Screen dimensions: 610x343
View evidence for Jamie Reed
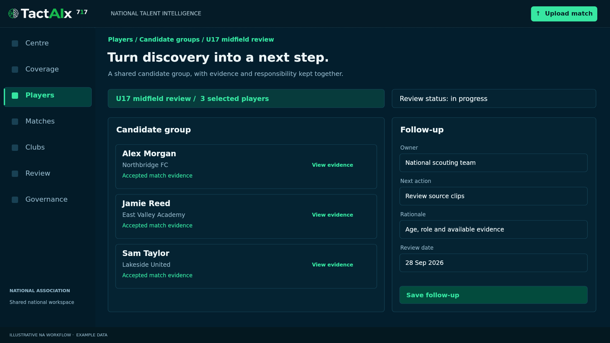[332, 215]
